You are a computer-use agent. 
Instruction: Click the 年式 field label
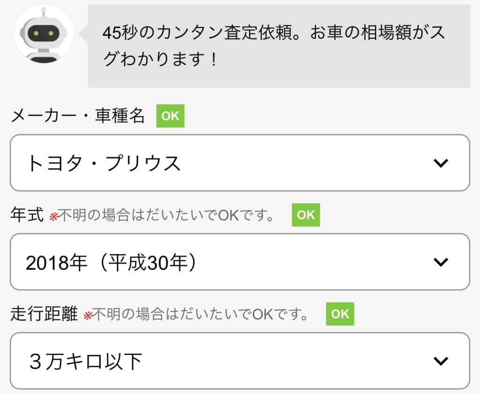[x=27, y=214]
